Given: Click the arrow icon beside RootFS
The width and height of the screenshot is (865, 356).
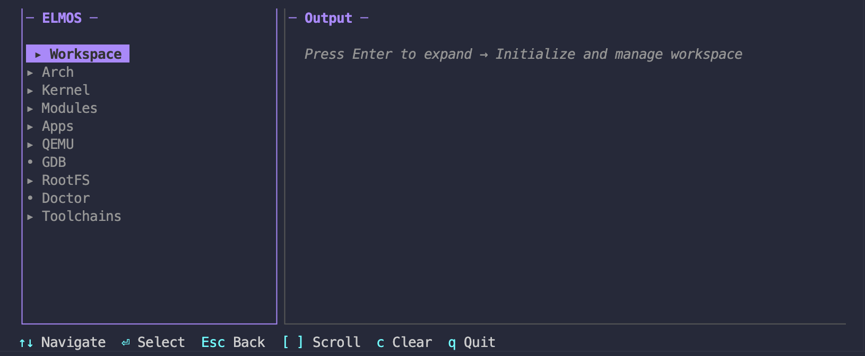Looking at the screenshot, I should pos(30,181).
